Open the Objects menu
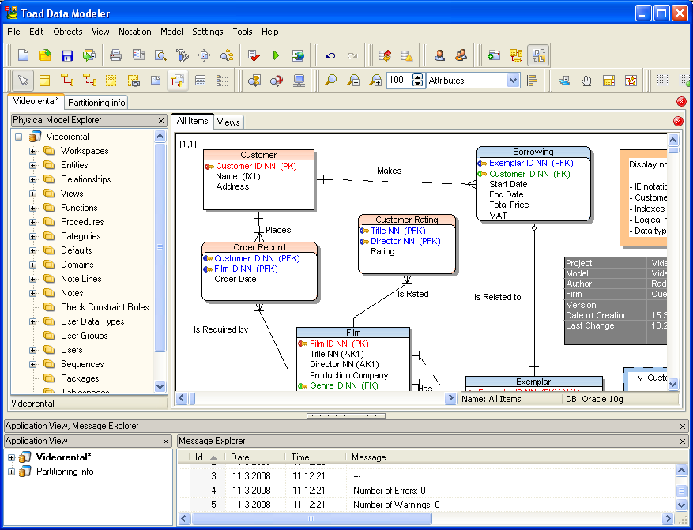The height and width of the screenshot is (530, 693). [68, 32]
